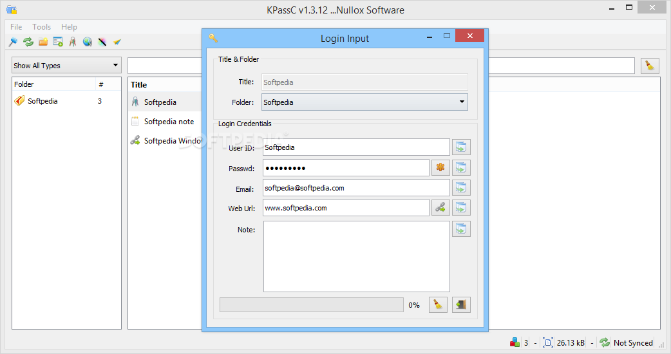This screenshot has width=671, height=354.
Task: Click the KPassC app icon in title bar
Action: coord(12,10)
